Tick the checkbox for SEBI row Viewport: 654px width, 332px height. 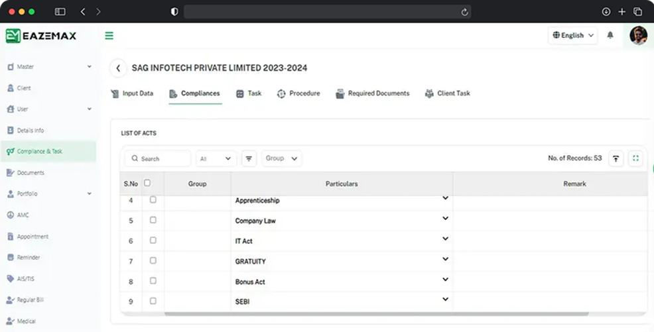click(153, 301)
